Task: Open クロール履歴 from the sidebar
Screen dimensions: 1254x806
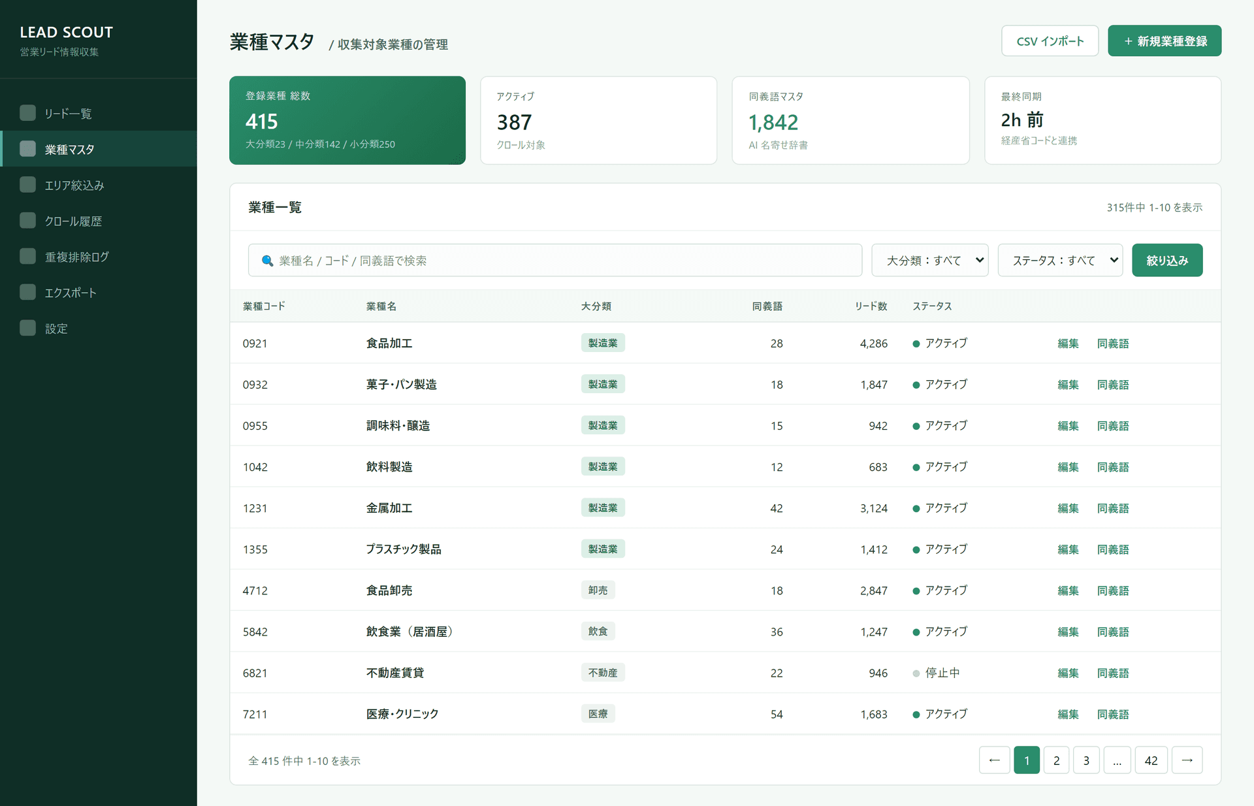Action: (x=99, y=221)
